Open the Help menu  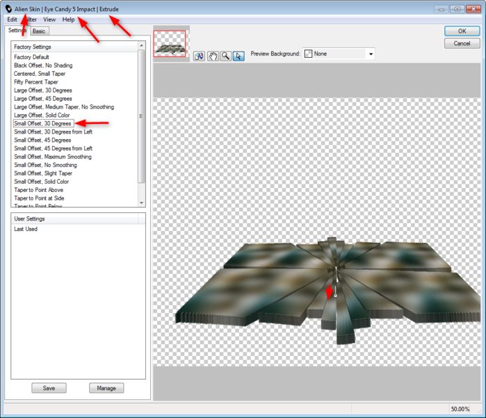[x=68, y=19]
